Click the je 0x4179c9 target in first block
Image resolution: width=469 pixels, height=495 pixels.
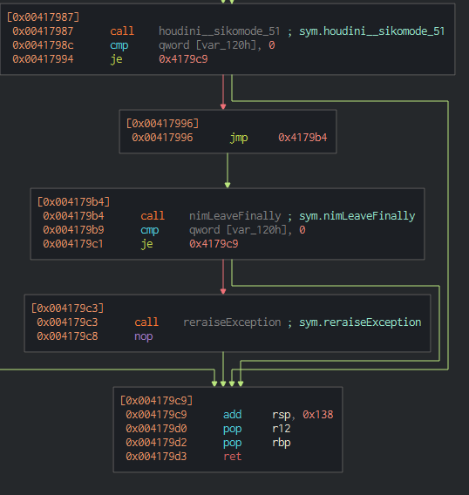tap(183, 59)
